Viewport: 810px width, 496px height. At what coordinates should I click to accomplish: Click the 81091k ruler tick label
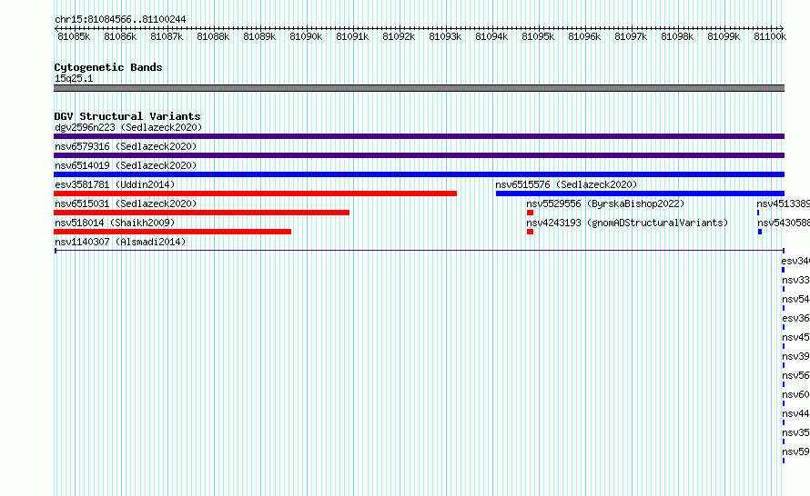tap(352, 36)
